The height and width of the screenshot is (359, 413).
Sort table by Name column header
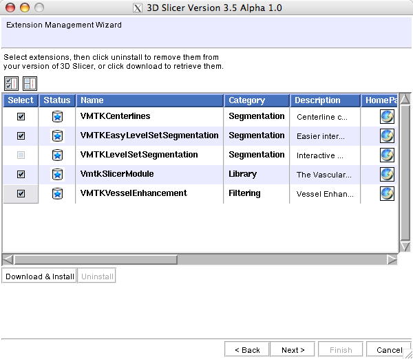click(150, 100)
